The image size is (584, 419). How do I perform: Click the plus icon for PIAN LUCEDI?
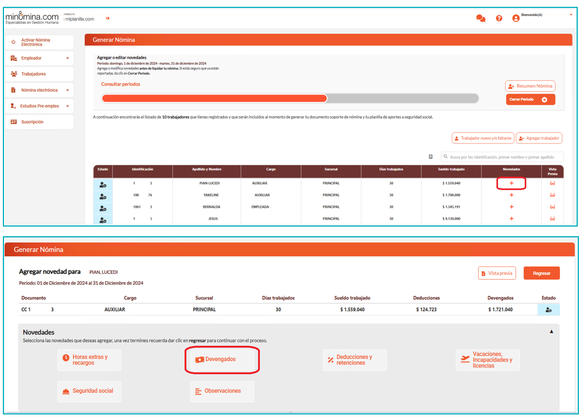511,183
